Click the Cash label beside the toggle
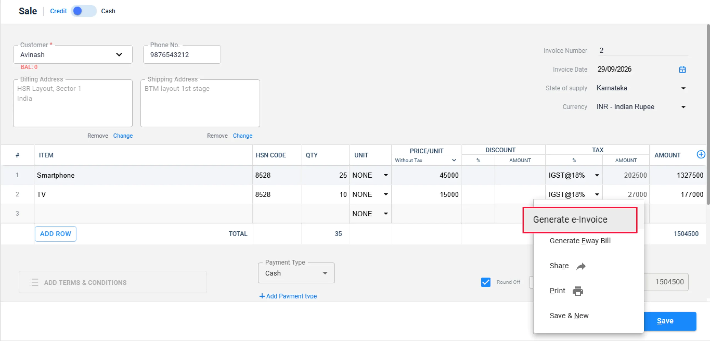Screen dimensions: 710x341 108,11
